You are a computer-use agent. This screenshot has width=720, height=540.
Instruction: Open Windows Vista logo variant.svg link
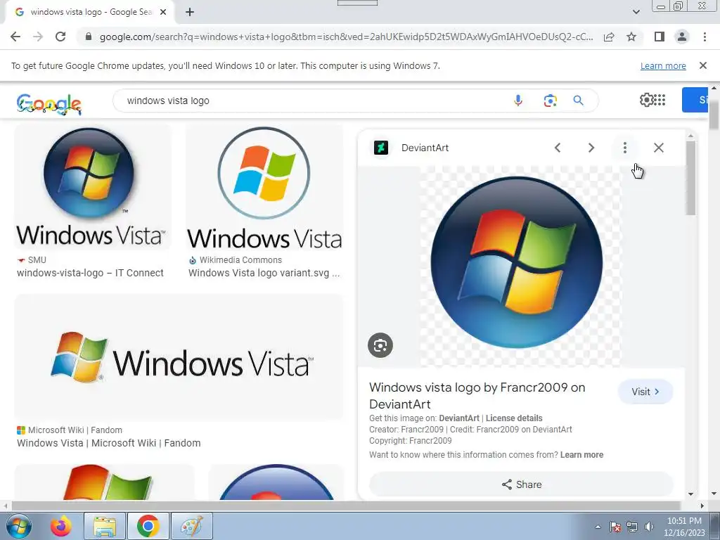pos(264,273)
